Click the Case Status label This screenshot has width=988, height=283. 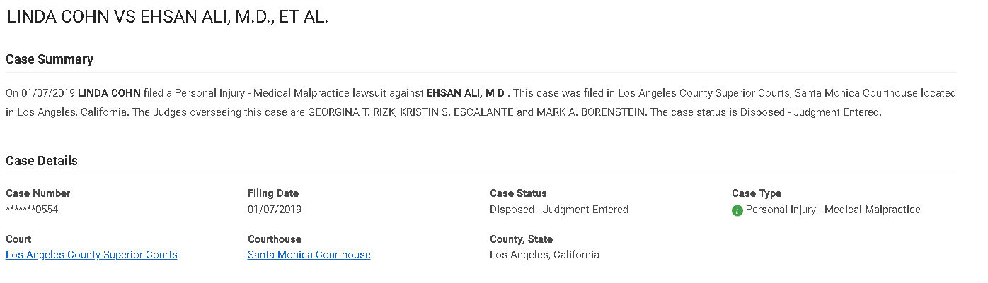click(x=518, y=193)
